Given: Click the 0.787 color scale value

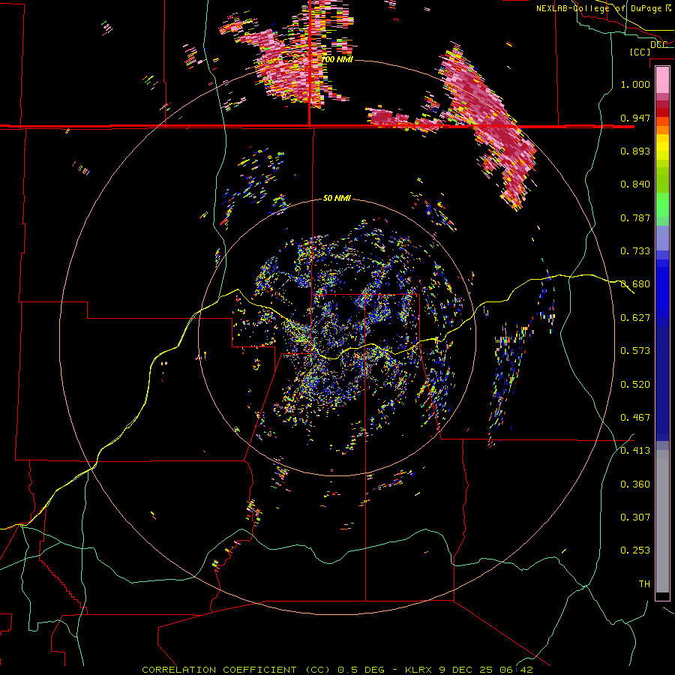Looking at the screenshot, I should point(635,217).
